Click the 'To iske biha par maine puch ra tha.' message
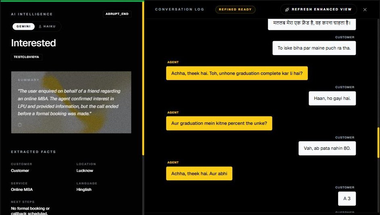This screenshot has width=380, height=215. tap(314, 48)
